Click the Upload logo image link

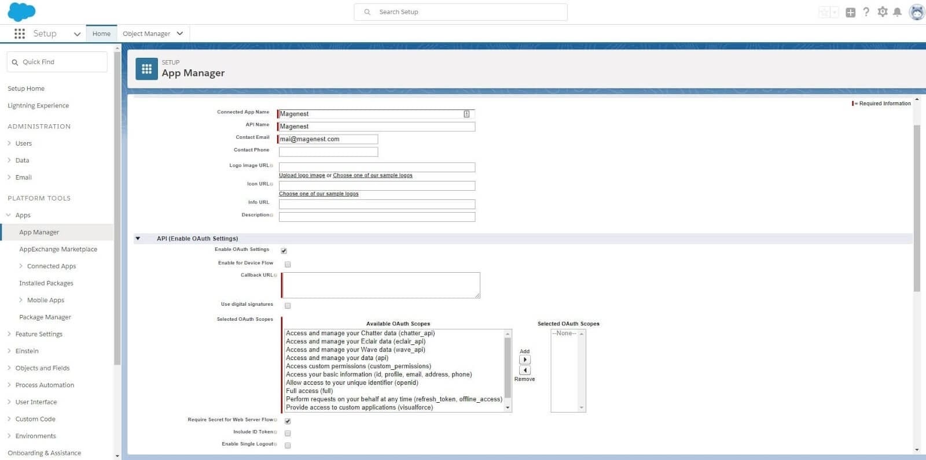pos(302,176)
